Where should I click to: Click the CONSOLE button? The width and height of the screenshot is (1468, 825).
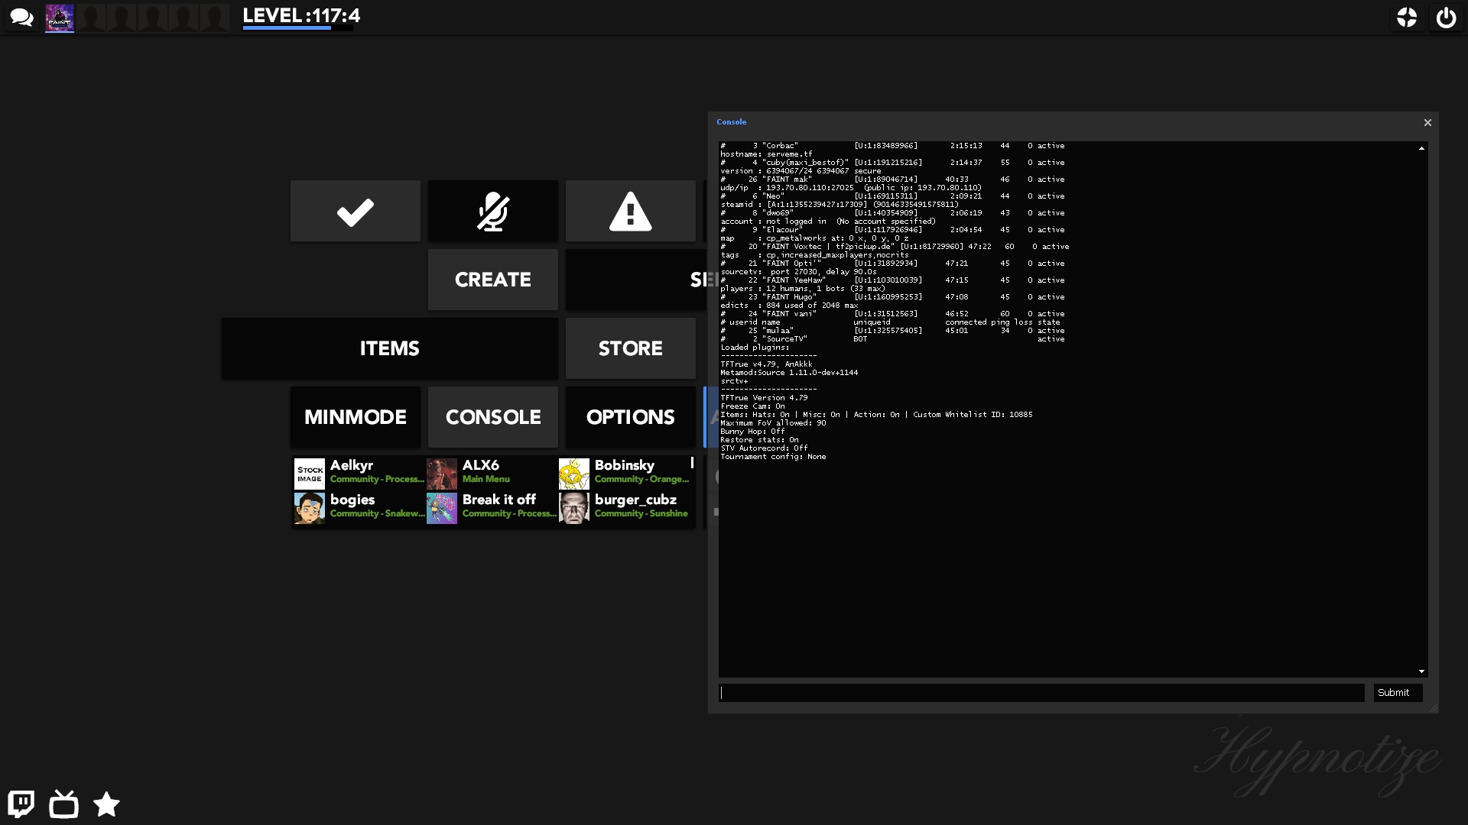[x=492, y=417]
